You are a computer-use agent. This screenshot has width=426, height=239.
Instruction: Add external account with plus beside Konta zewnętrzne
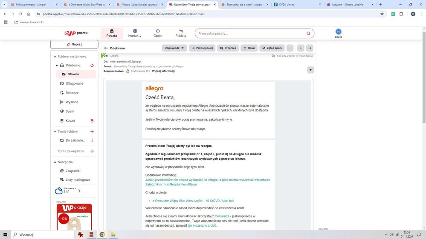pos(92,151)
